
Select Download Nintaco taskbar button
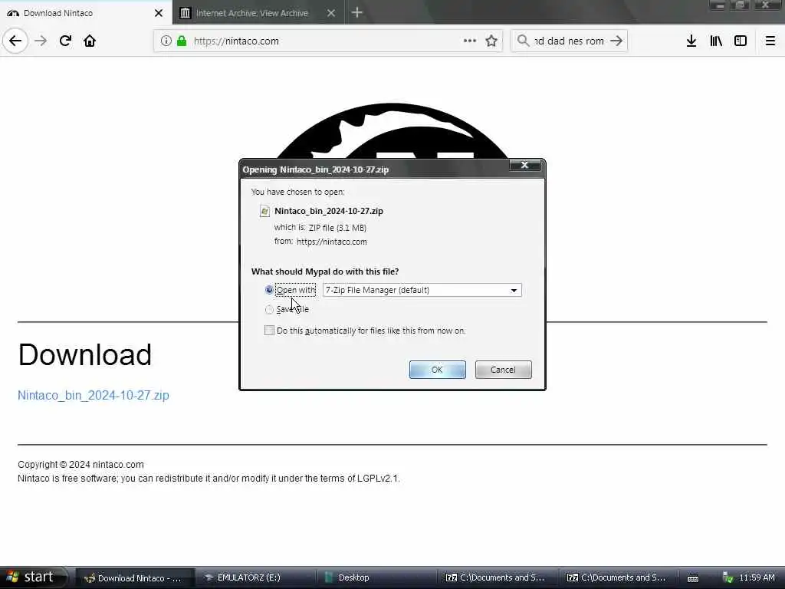[135, 577]
